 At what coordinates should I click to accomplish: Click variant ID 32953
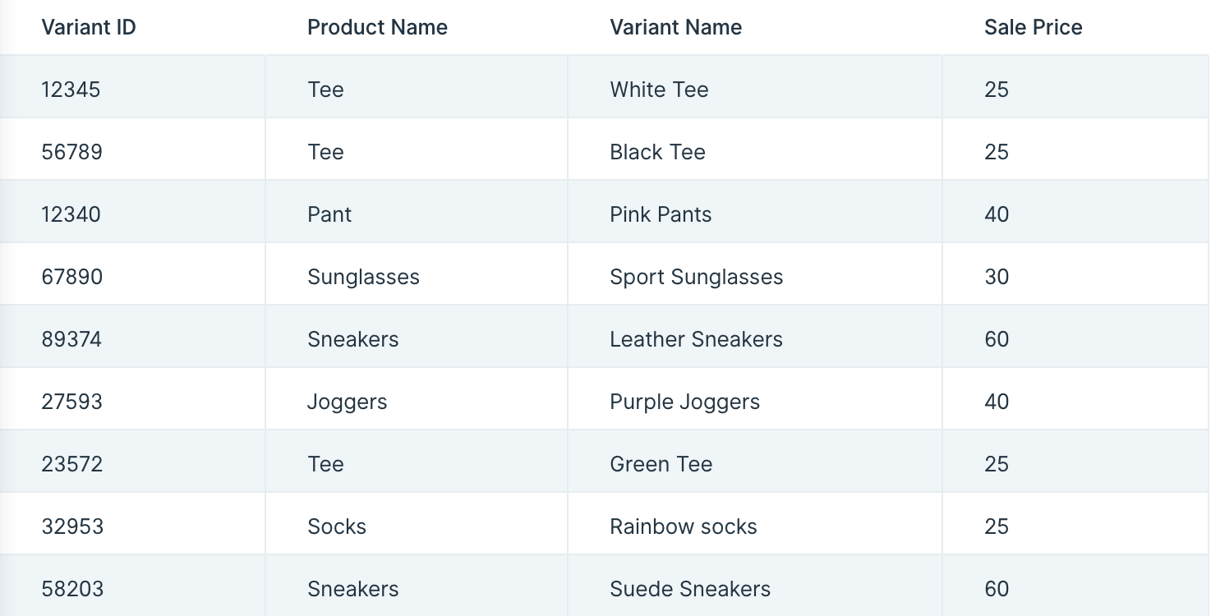(x=72, y=526)
